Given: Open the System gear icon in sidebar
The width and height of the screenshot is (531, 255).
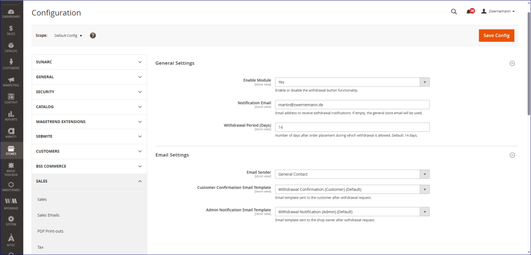Looking at the screenshot, I should pos(11,220).
